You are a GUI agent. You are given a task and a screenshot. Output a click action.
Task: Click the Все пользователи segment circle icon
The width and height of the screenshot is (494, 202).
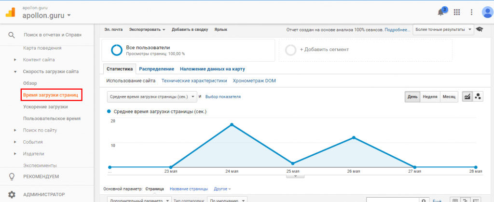click(117, 50)
